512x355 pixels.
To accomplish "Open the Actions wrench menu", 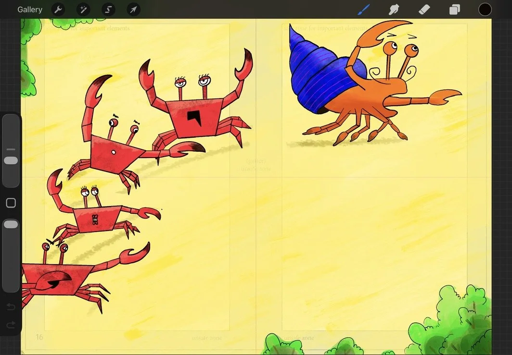I will 58,10.
